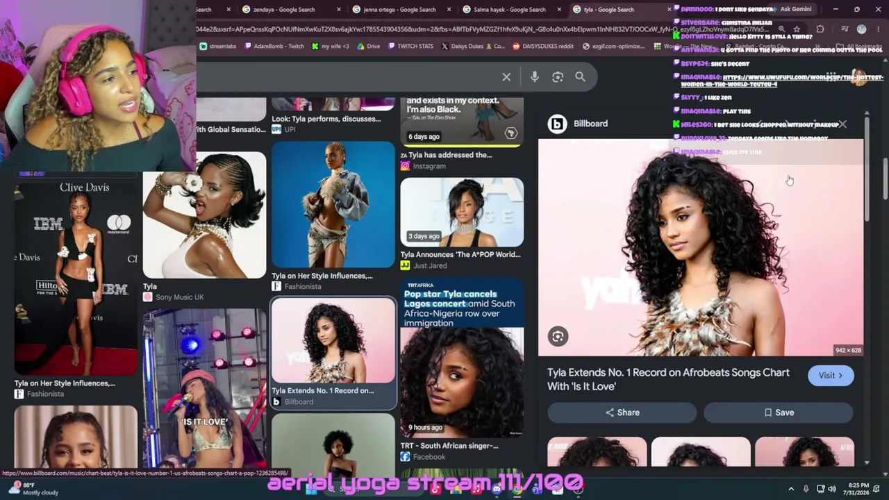Open related image under the Save button
Screen dimensions: 889x500
[804, 451]
